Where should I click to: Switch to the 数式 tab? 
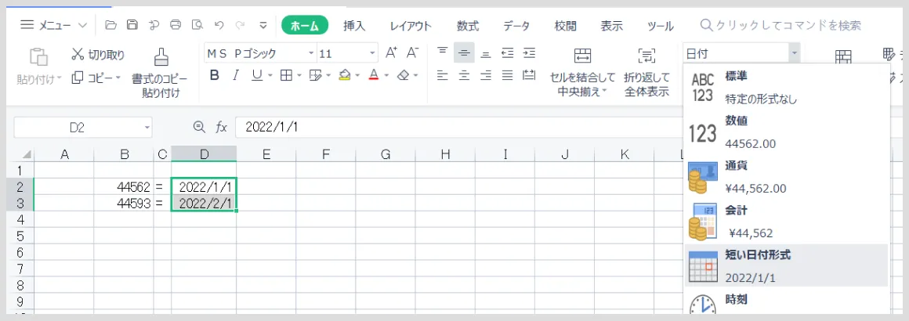pyautogui.click(x=467, y=26)
